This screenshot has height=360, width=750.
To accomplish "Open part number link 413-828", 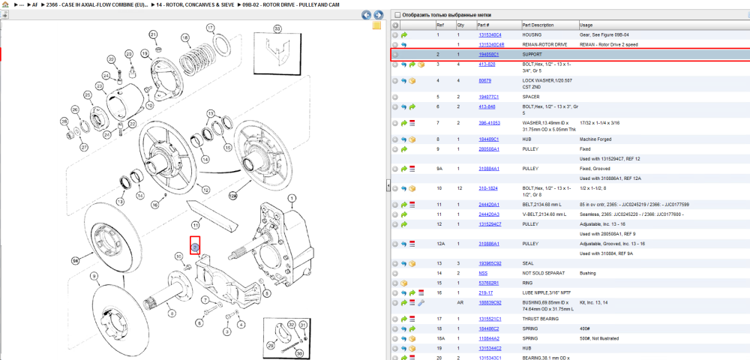I will point(487,64).
